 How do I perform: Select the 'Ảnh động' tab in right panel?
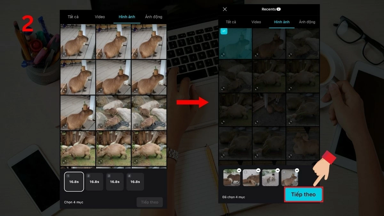(x=307, y=22)
